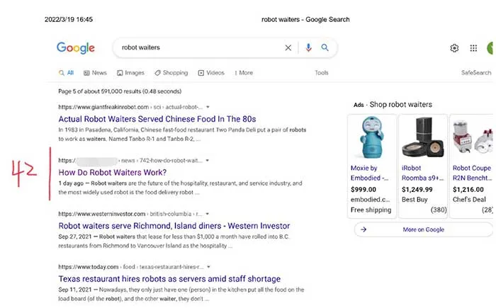Click into the robot waiters search field
This screenshot has width=496, height=308.
coord(198,48)
